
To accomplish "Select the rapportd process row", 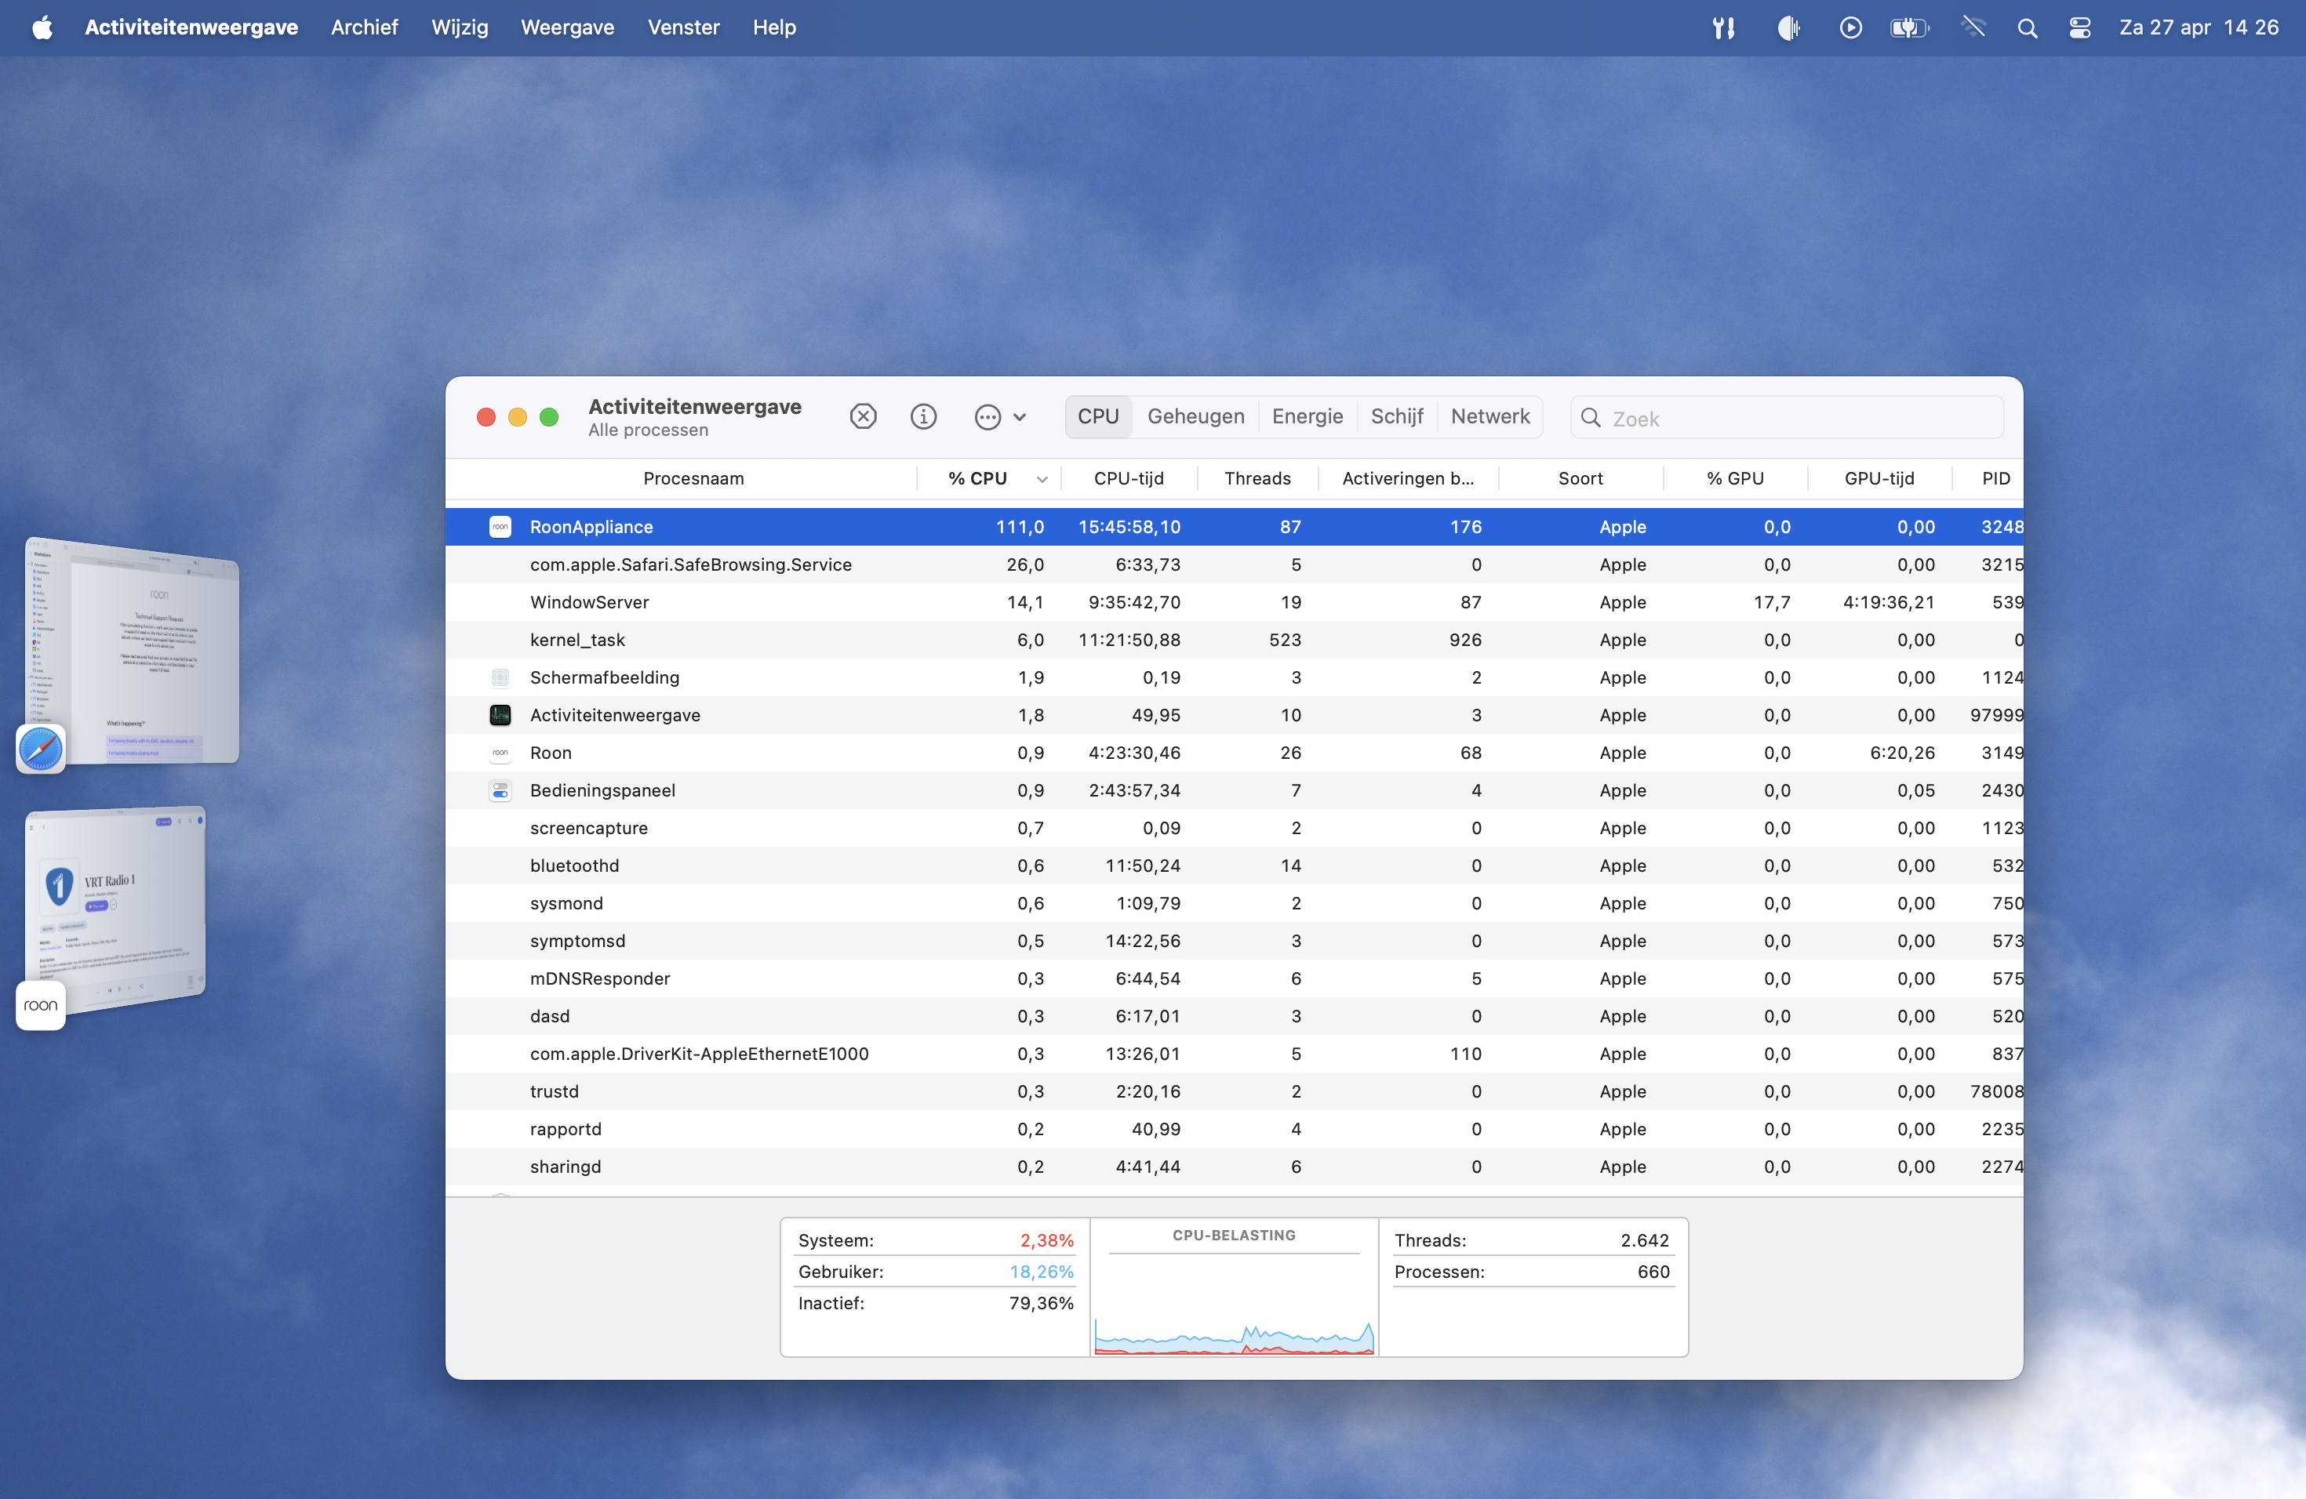I will (x=1234, y=1129).
